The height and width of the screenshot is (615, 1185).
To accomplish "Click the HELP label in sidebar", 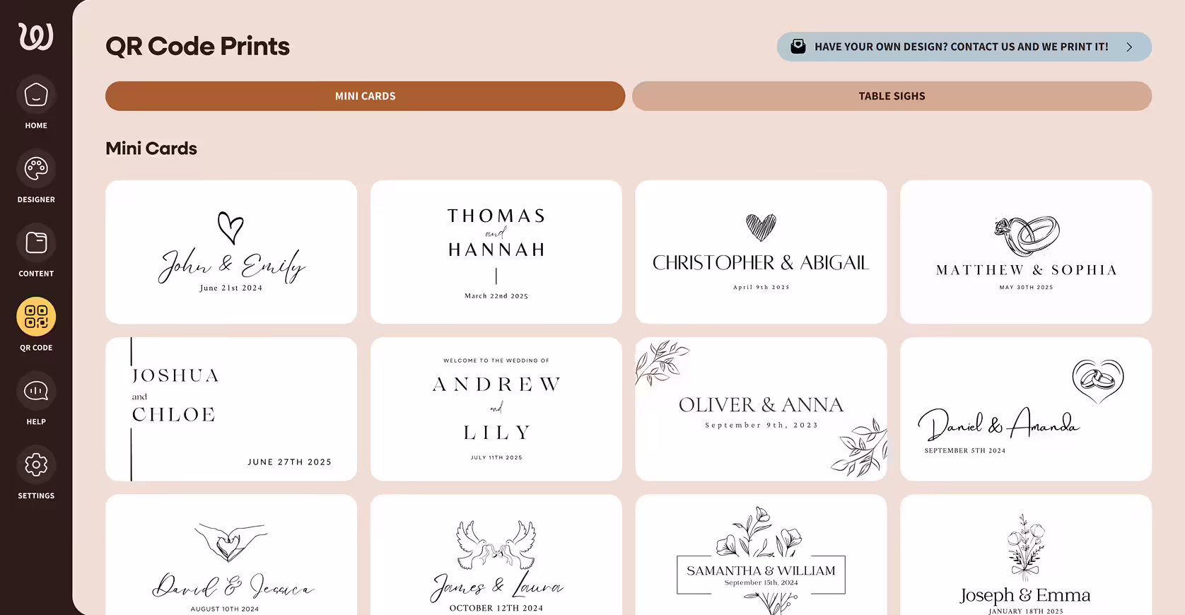I will 36,422.
